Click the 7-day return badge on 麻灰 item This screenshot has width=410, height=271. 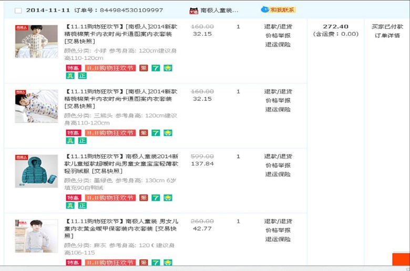(156, 263)
